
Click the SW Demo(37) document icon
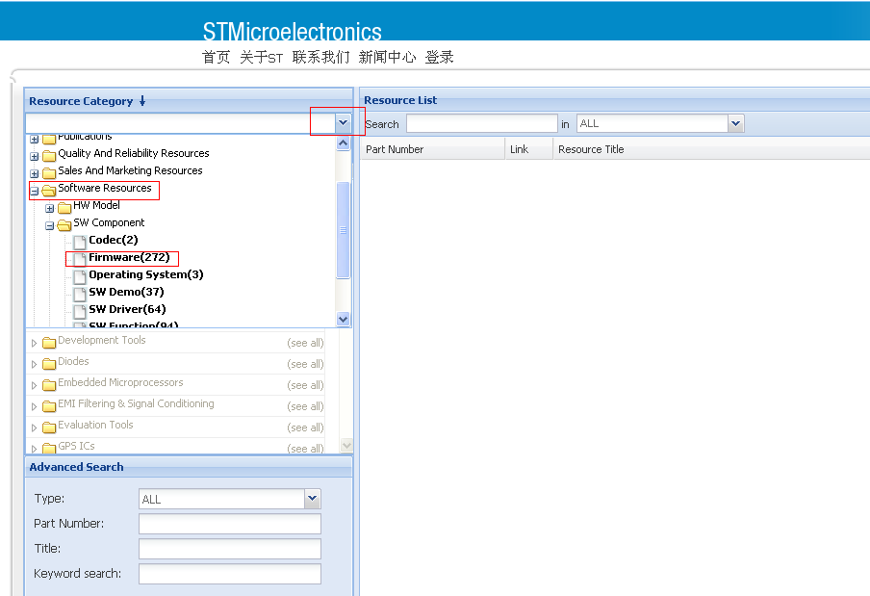point(80,294)
